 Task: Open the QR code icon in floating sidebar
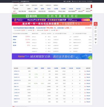96,39
